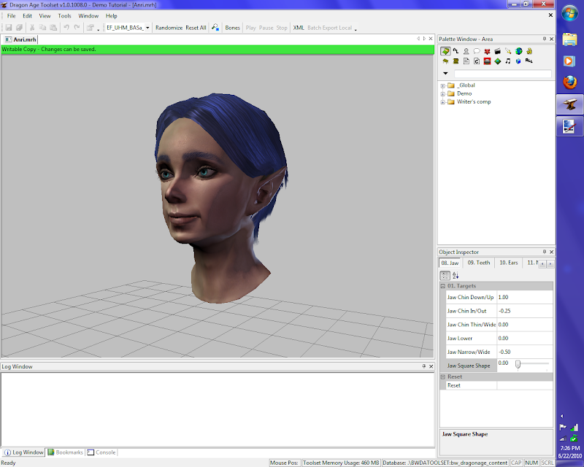This screenshot has width=584, height=467.
Task: Toggle categorized view in Object Inspector
Action: coord(445,275)
